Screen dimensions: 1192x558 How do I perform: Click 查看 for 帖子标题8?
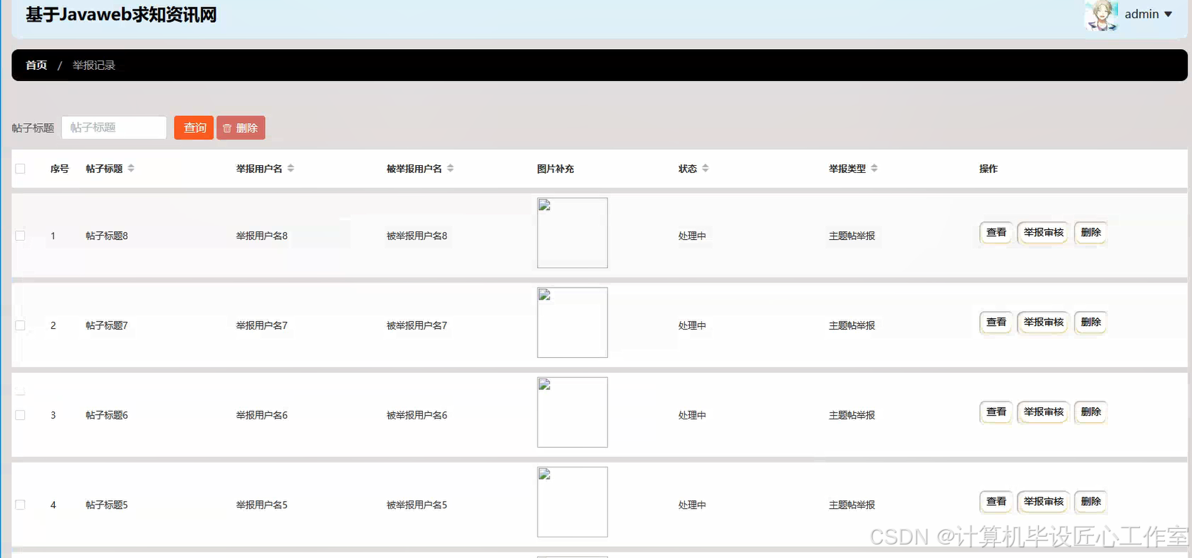point(996,233)
